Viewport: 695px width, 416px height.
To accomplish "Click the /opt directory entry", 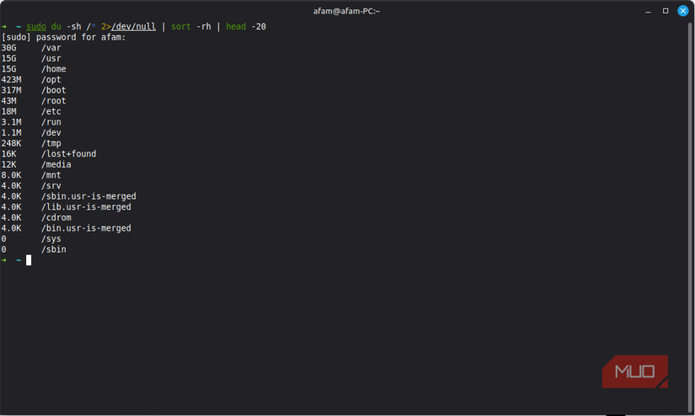I will click(51, 80).
